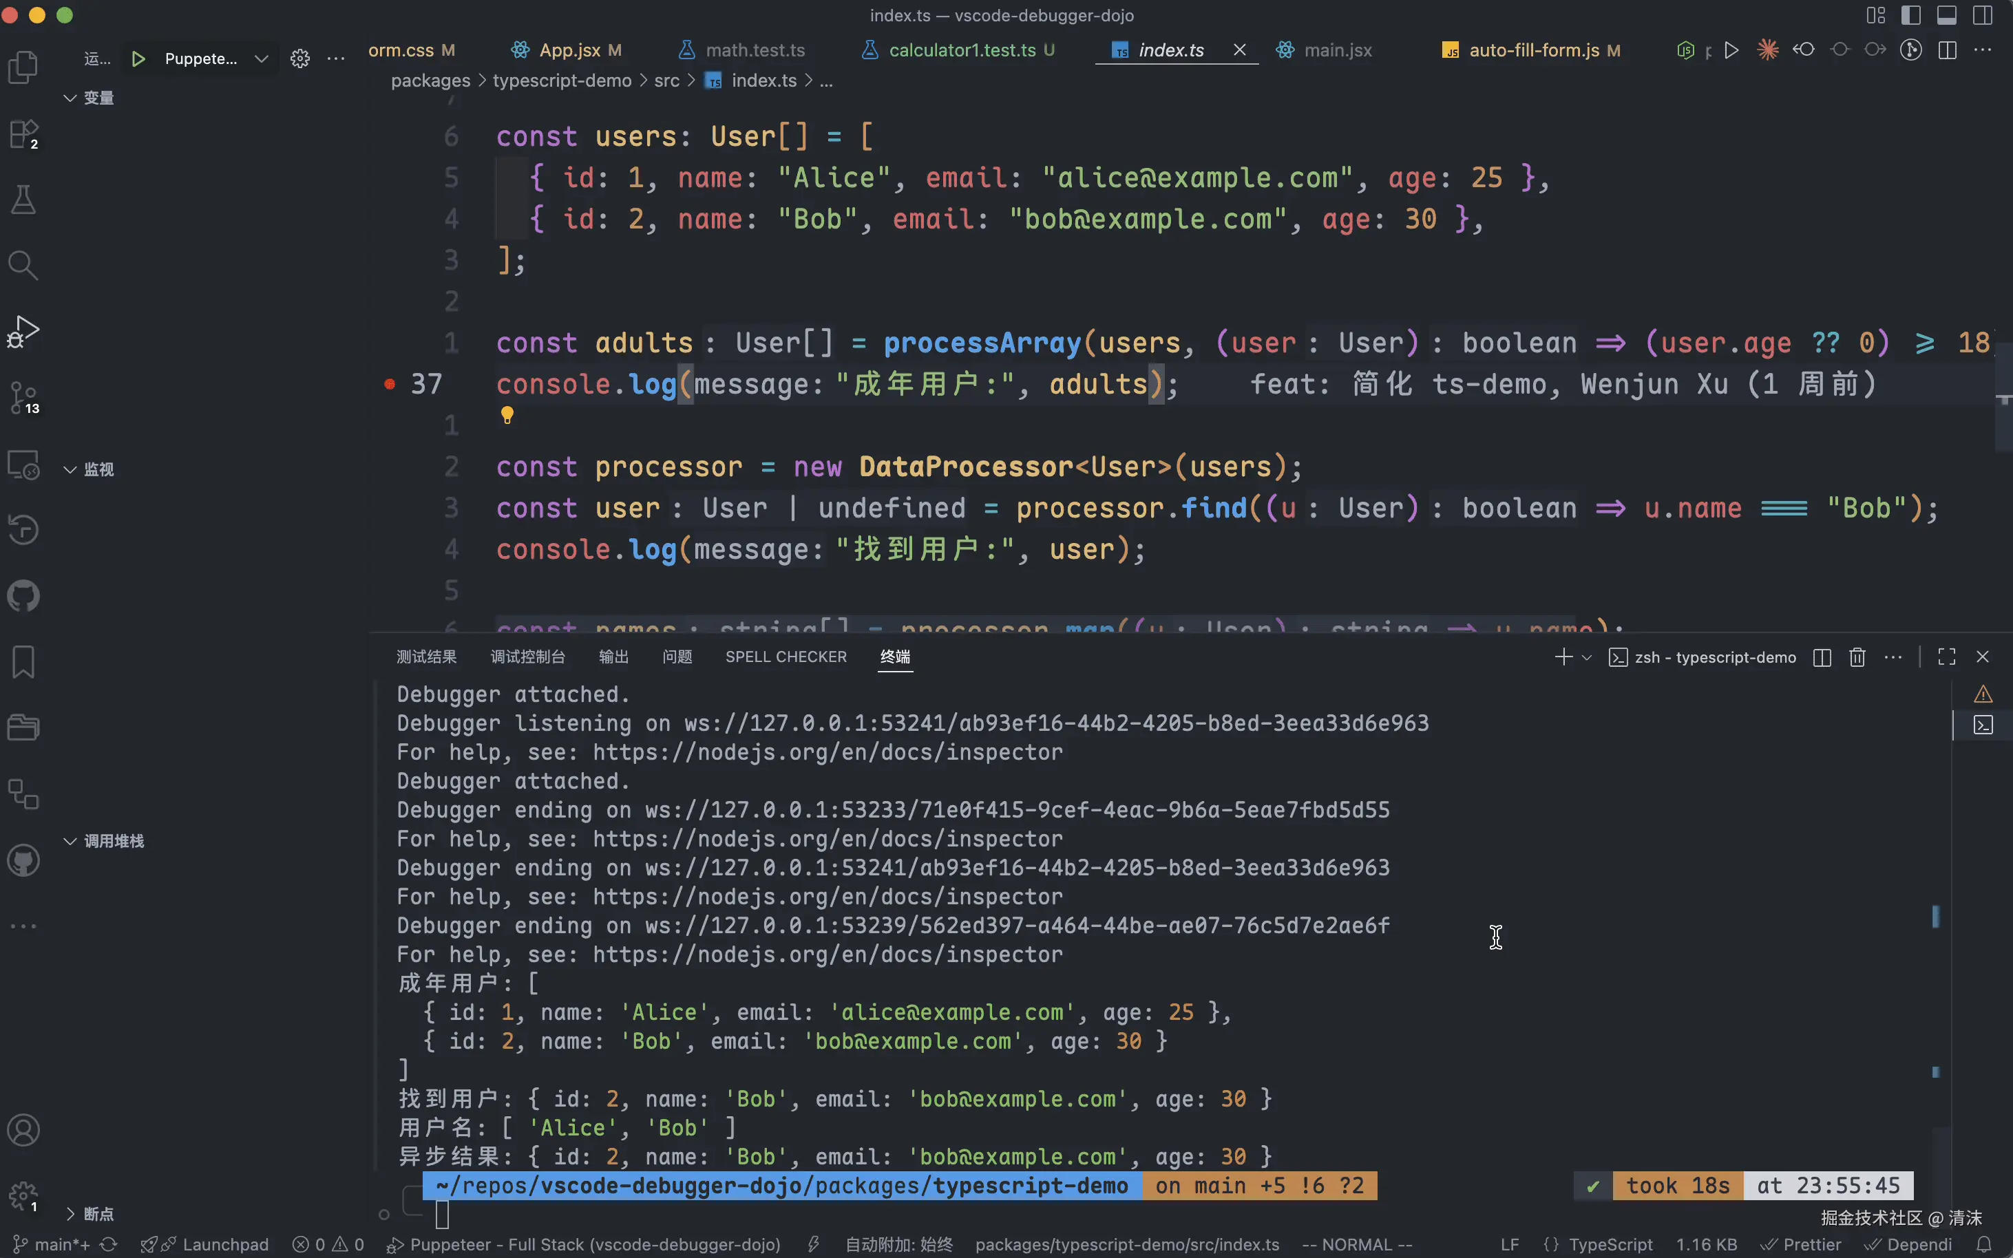The height and width of the screenshot is (1258, 2013).
Task: Open Search in the activity bar
Action: tap(23, 266)
